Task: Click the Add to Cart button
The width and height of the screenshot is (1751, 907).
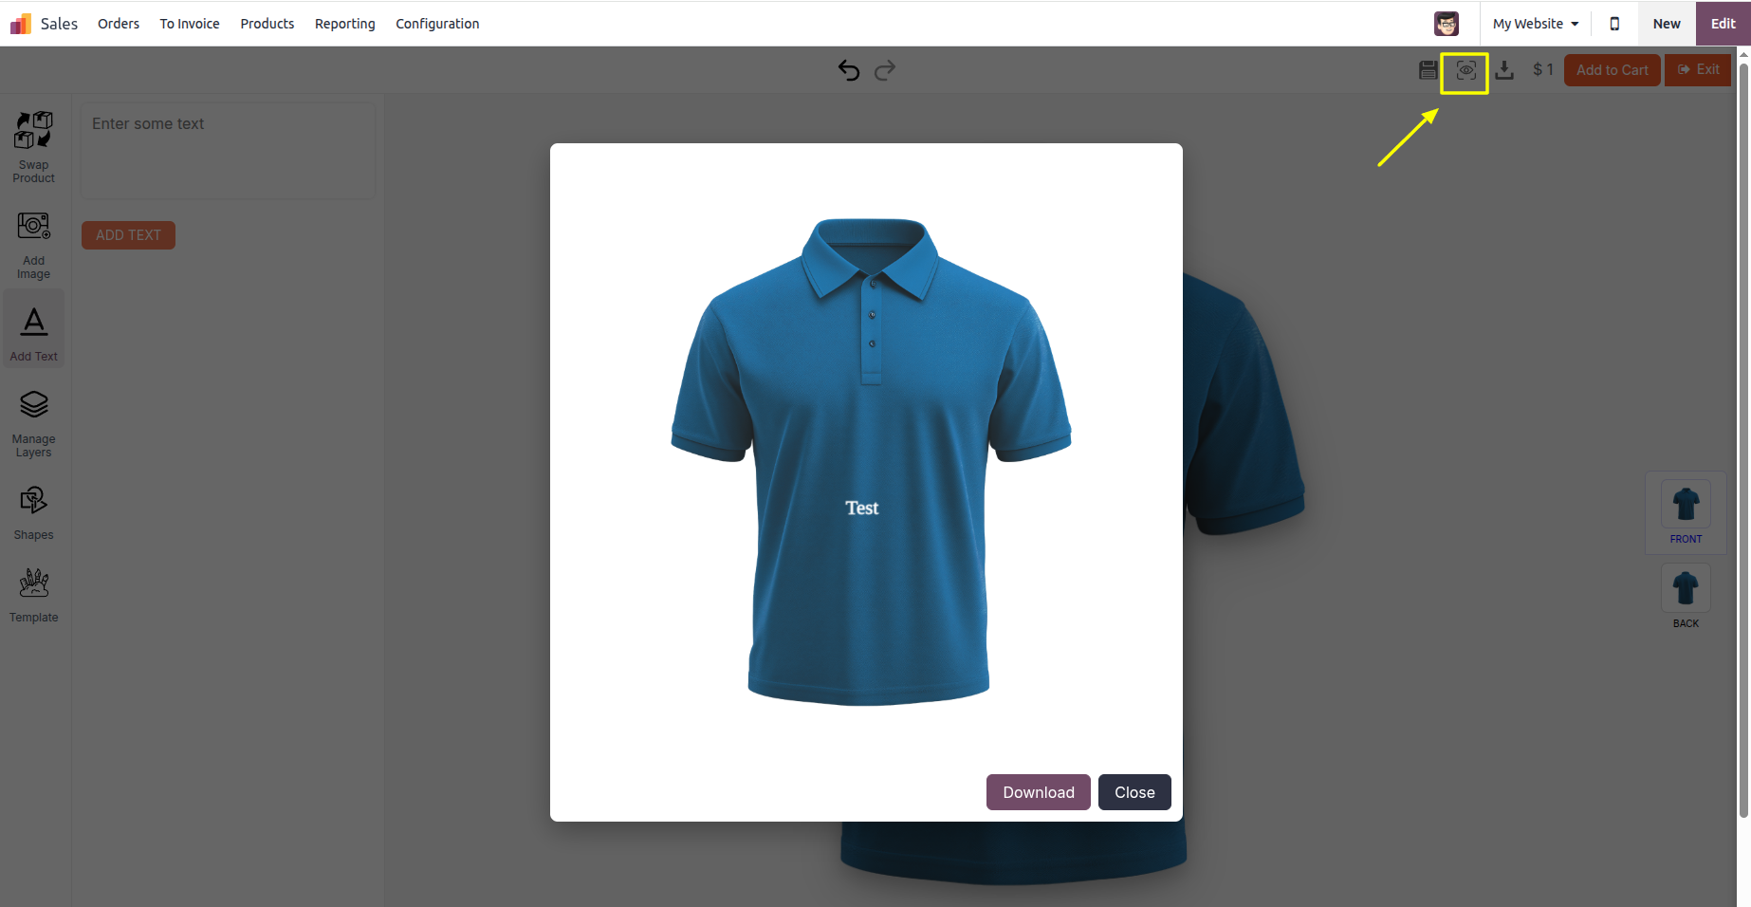Action: (1613, 70)
